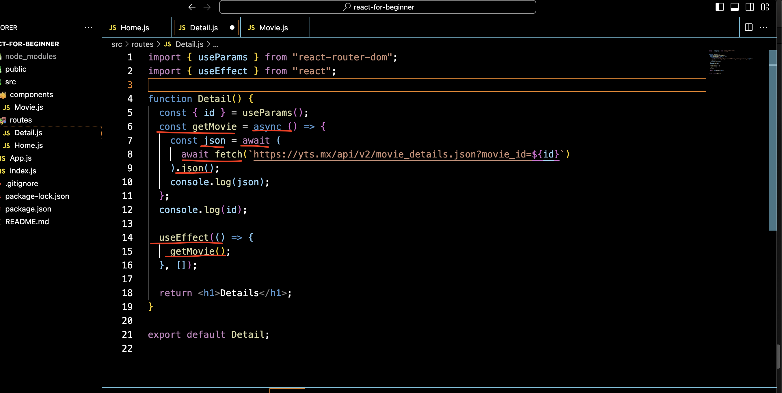The image size is (782, 393).
Task: Expand the node_modules folder
Action: point(31,56)
